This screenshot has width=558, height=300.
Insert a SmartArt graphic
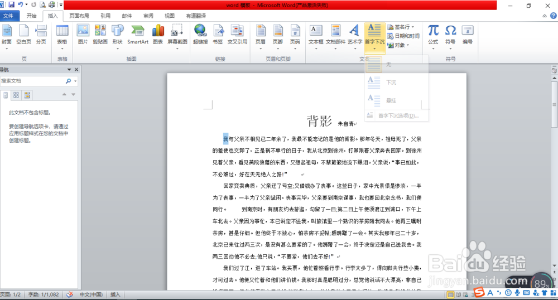point(138,35)
